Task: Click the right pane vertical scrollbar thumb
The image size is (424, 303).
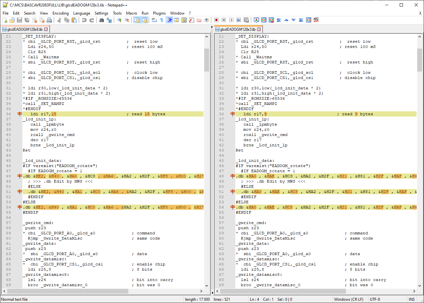Action: pyautogui.click(x=419, y=60)
